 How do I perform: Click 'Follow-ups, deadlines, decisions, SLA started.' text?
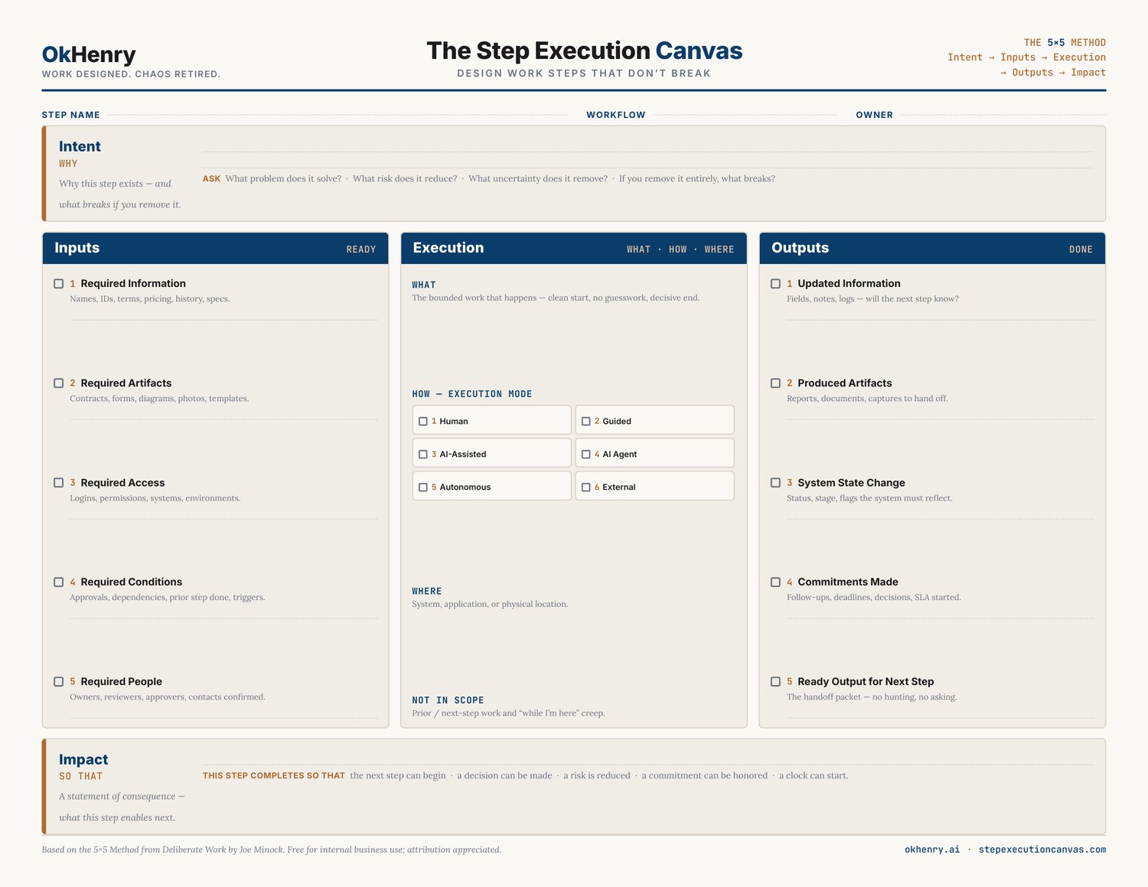pos(874,598)
